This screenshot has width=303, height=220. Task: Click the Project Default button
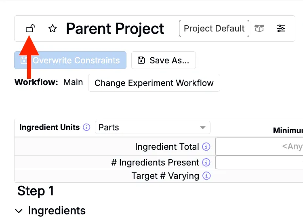[x=214, y=29]
